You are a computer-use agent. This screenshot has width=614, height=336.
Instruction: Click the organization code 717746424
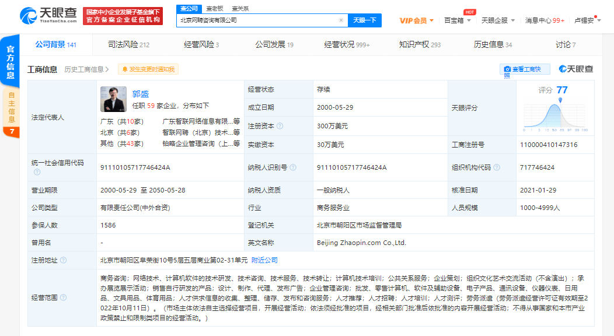click(x=537, y=167)
